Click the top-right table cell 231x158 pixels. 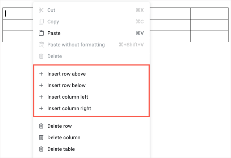pos(209,13)
